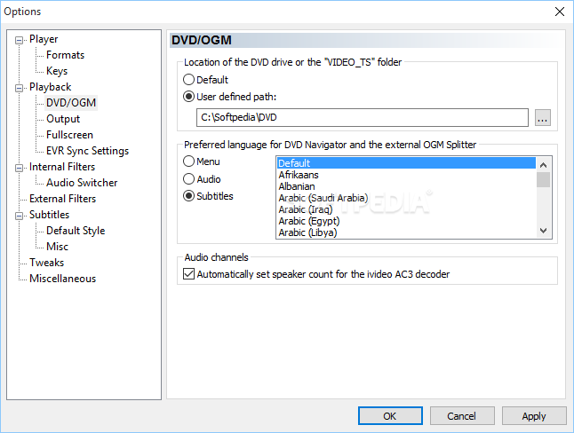The image size is (574, 433).
Task: Click the language list scroll down arrow
Action: [543, 231]
